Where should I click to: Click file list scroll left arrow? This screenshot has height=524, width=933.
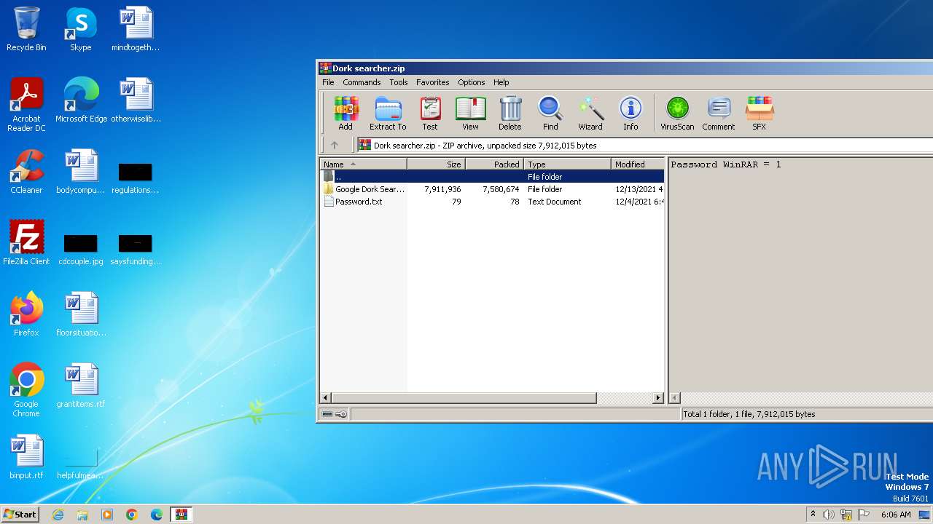tap(326, 398)
